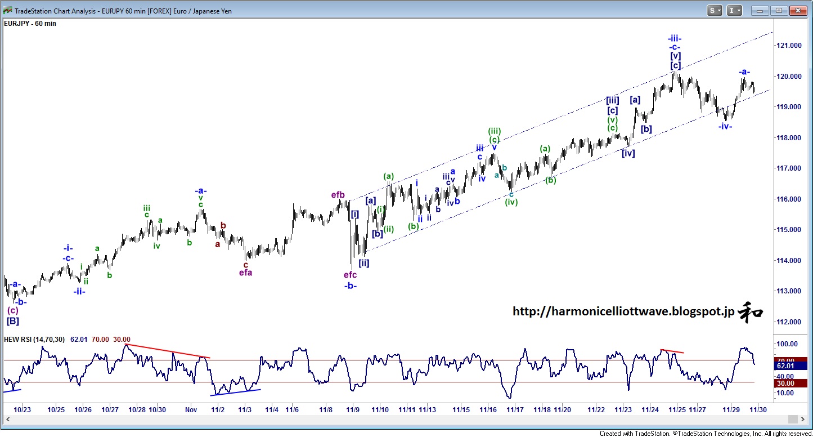Click the 11/9 date label
This screenshot has width=813, height=437.
[x=353, y=409]
